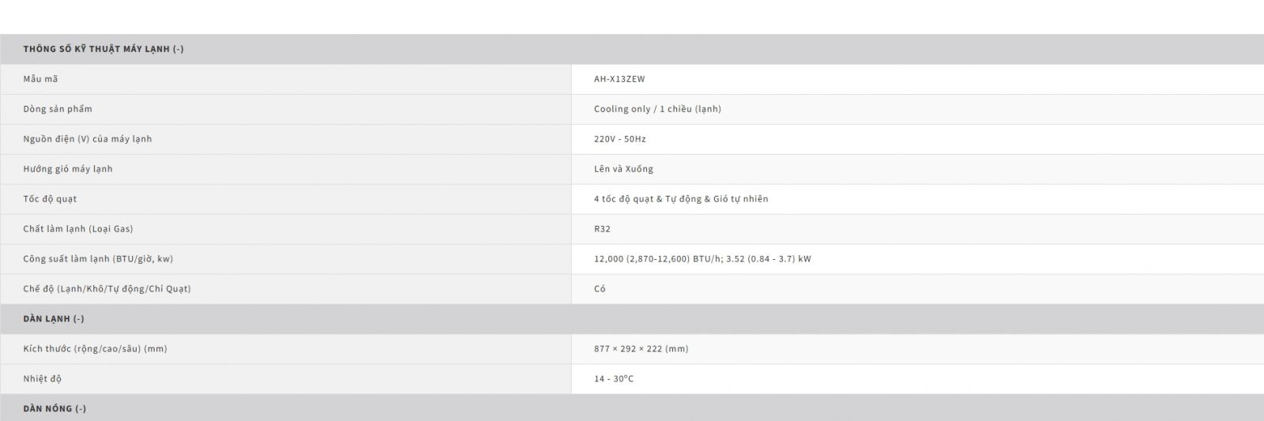This screenshot has width=1264, height=421.
Task: Collapse the Thông số kỹ thuật máy lạnh section
Action: coord(103,49)
